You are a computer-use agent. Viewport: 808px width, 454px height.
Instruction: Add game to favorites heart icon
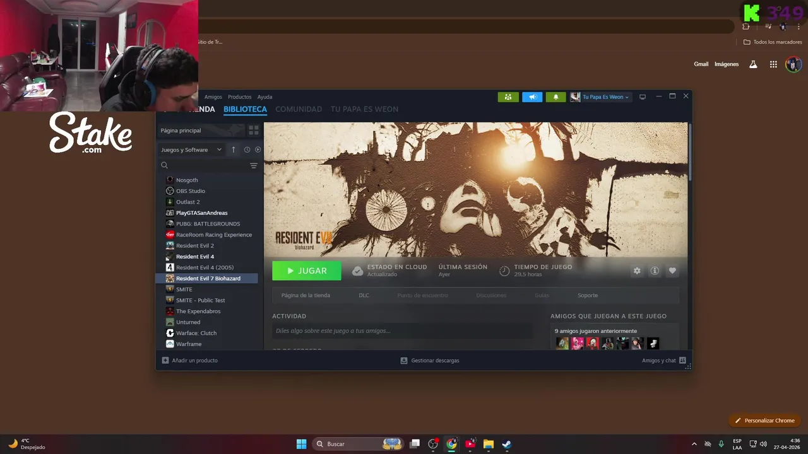coord(672,271)
